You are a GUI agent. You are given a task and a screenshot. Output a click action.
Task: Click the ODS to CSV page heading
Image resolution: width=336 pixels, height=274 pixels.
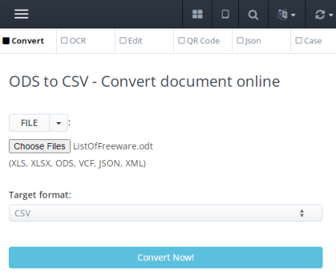pyautogui.click(x=144, y=82)
